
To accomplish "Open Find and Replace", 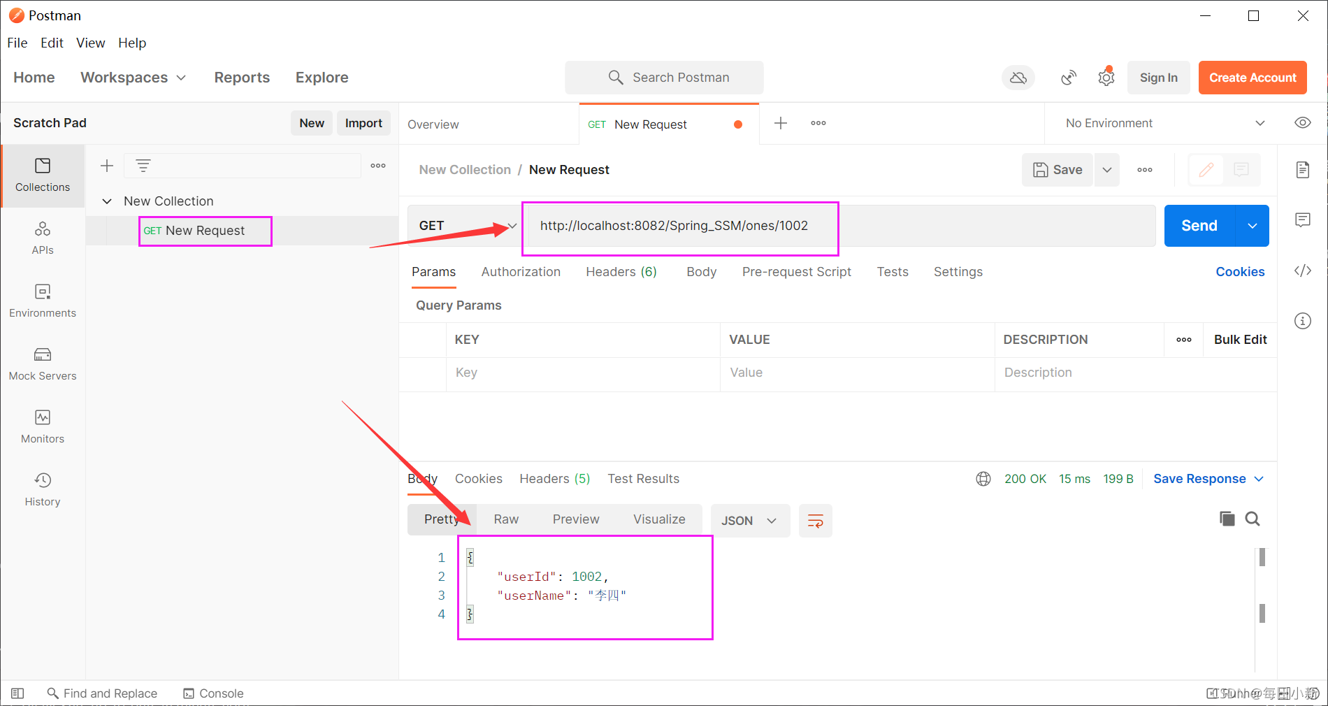I will 102,693.
